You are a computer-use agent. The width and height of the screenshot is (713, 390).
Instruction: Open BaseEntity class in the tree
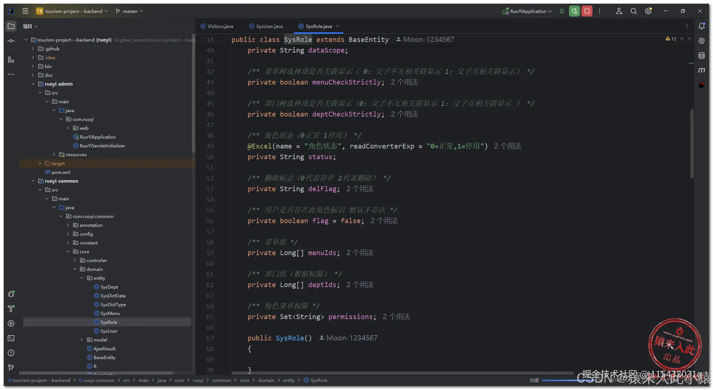click(x=101, y=357)
